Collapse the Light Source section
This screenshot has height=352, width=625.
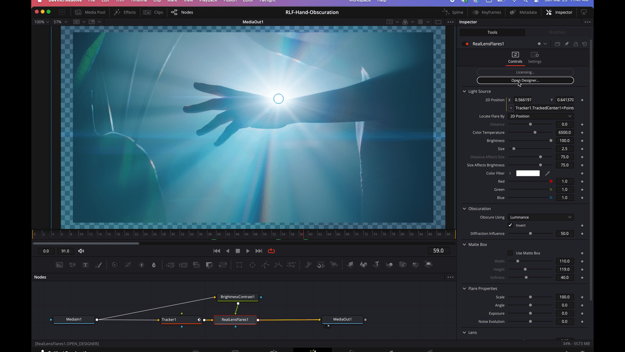pos(465,91)
